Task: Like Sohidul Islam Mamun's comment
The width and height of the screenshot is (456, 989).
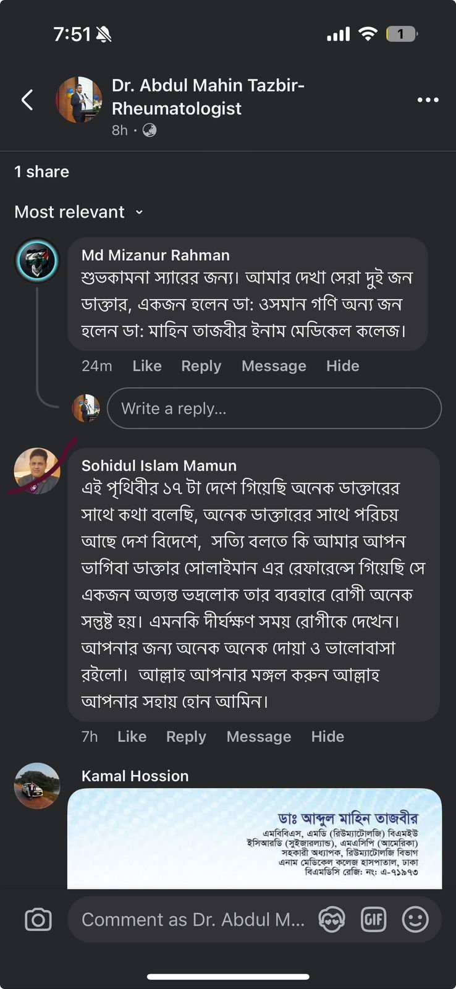Action: 132,736
